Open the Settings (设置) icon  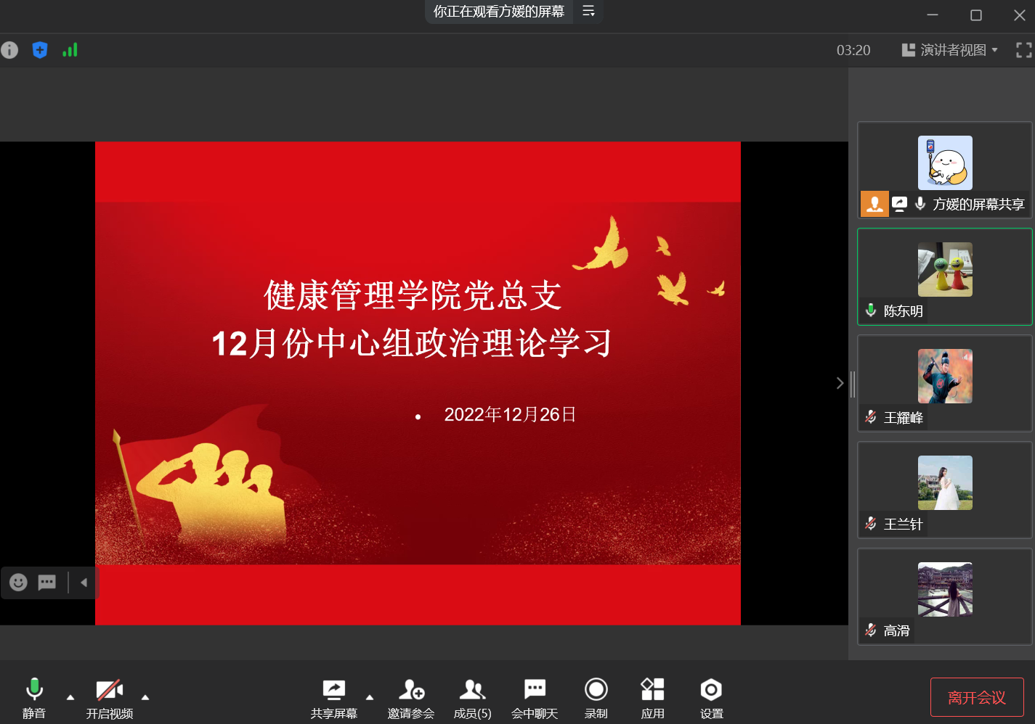point(711,698)
